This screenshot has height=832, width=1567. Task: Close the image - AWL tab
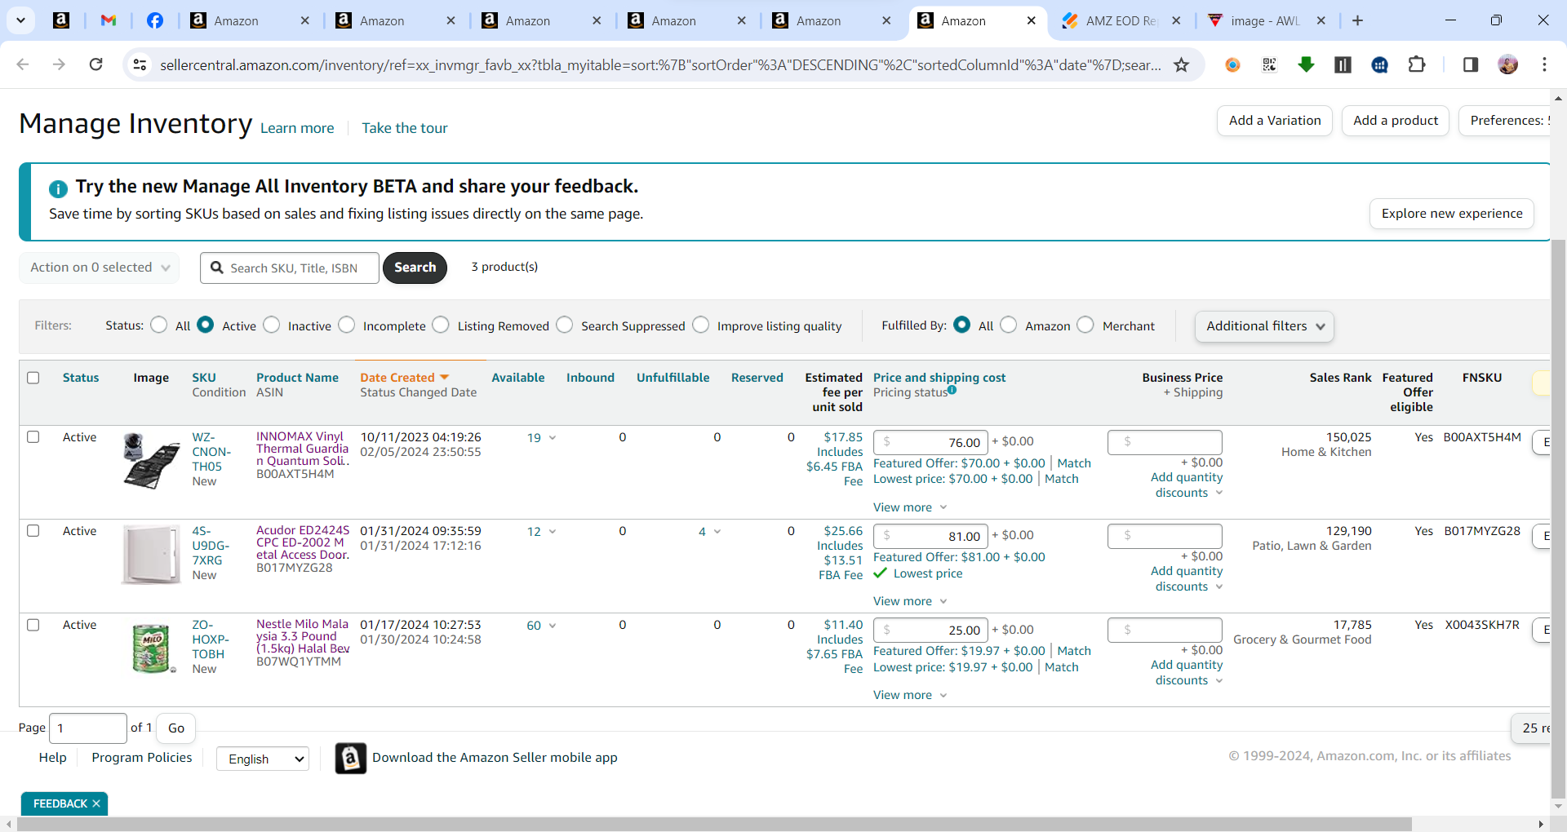pyautogui.click(x=1321, y=20)
